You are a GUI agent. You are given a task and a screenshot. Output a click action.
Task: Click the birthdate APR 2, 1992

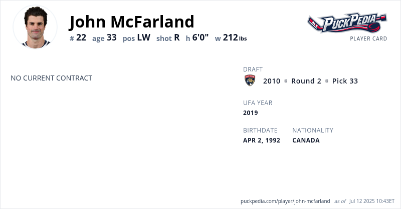(262, 140)
